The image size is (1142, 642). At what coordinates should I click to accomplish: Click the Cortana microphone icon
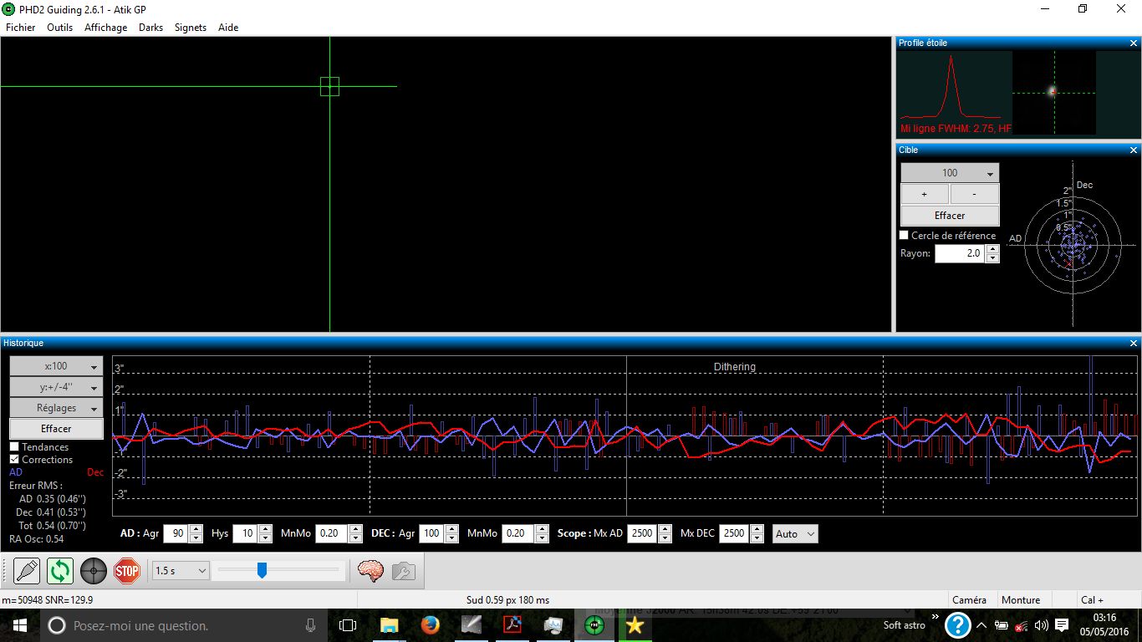(x=311, y=625)
